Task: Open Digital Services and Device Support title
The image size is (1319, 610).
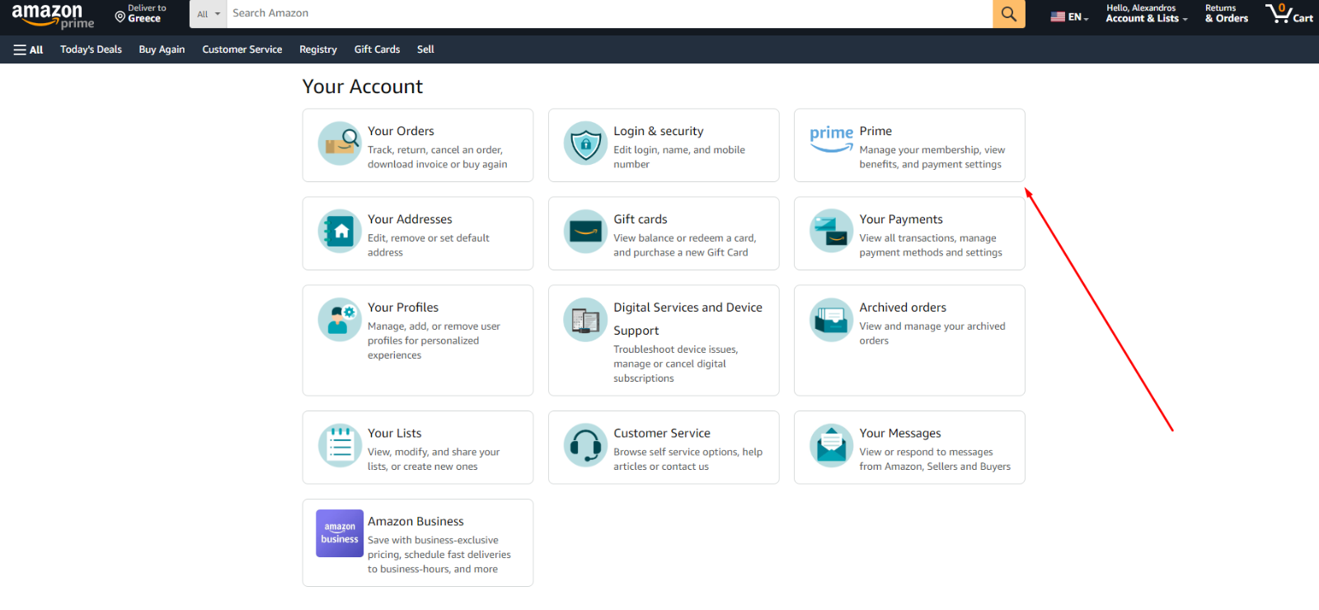Action: [688, 319]
